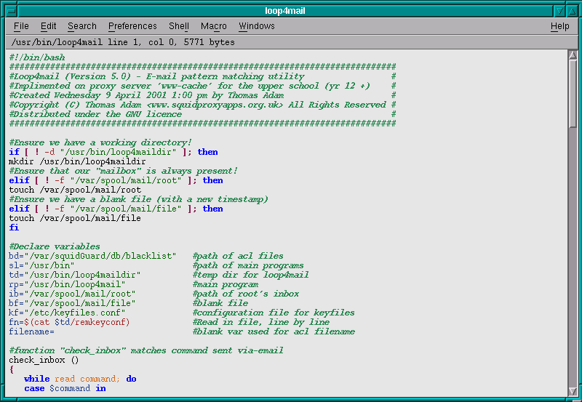Click empty scrollbar trough below the thumb

tap(573, 254)
